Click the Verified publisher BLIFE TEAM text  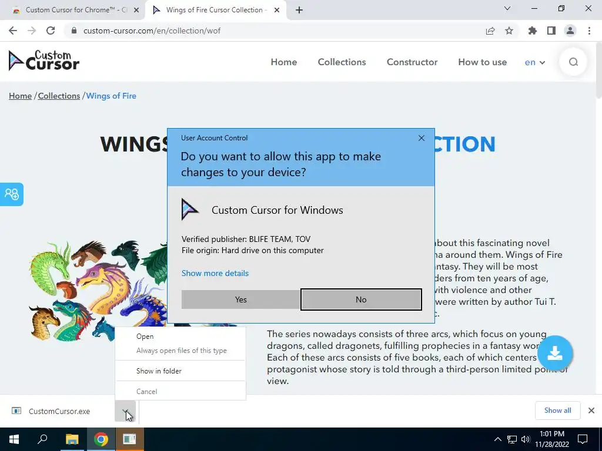(x=246, y=240)
